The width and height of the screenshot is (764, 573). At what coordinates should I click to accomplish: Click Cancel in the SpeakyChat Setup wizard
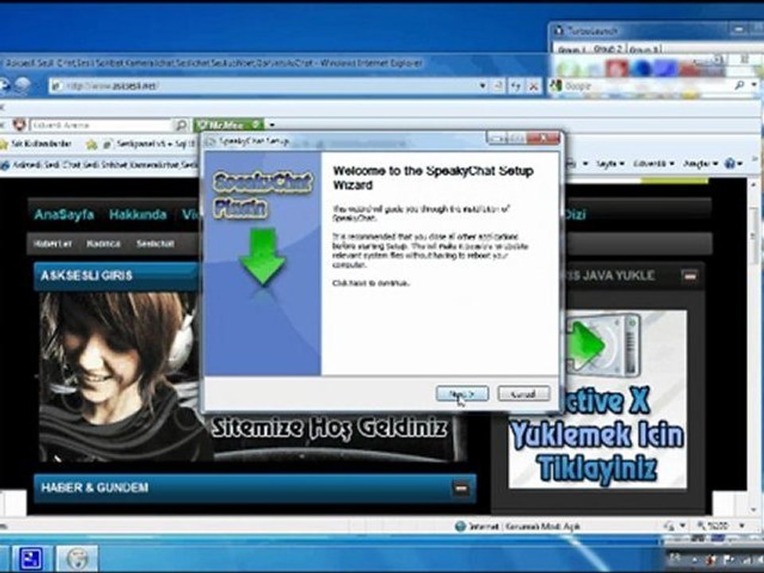524,394
